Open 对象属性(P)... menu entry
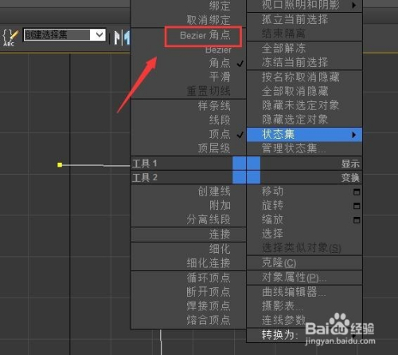 click(294, 278)
